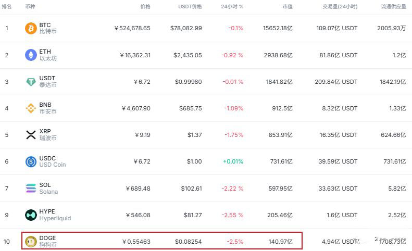Click USDC 24h change +0.01%
The height and width of the screenshot is (251, 412).
(x=233, y=161)
